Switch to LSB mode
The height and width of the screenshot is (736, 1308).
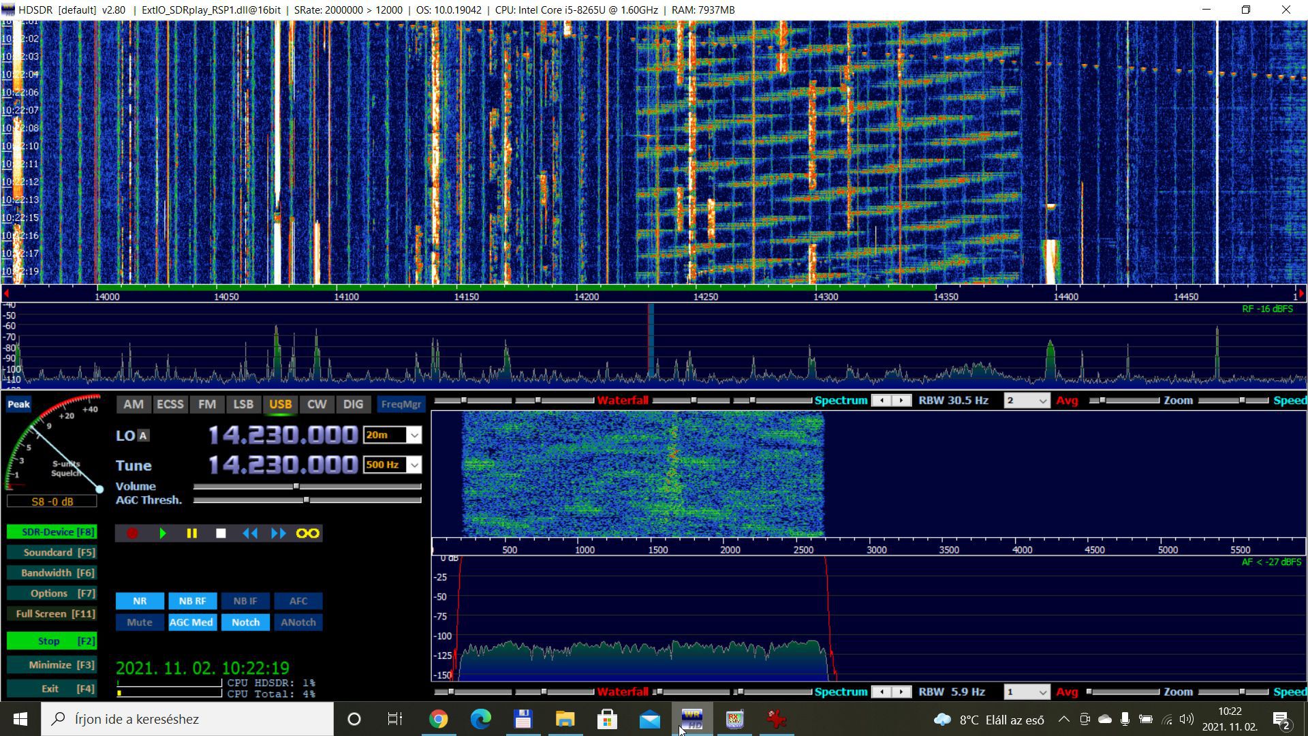(x=243, y=404)
